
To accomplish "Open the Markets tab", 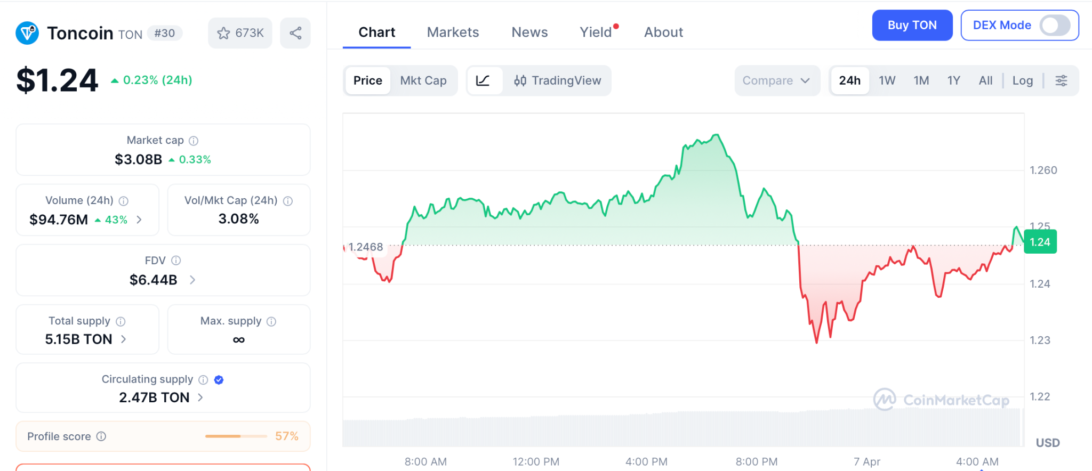I will pos(453,33).
